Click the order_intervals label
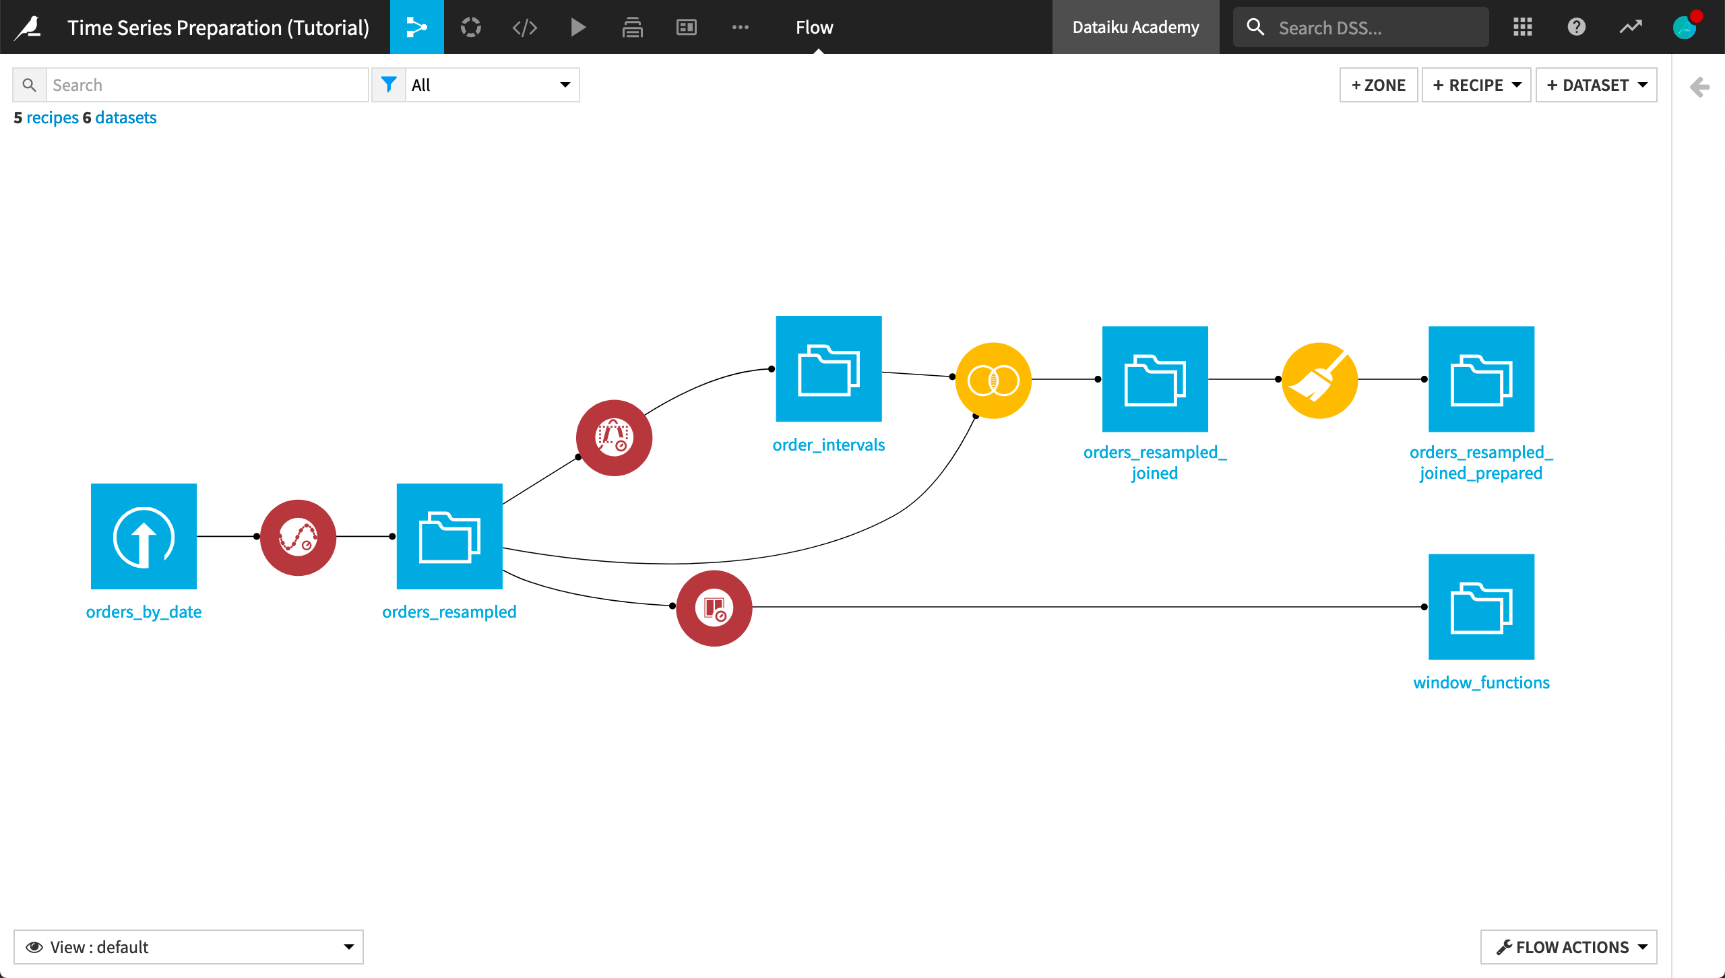Viewport: 1725px width, 978px height. pyautogui.click(x=829, y=445)
